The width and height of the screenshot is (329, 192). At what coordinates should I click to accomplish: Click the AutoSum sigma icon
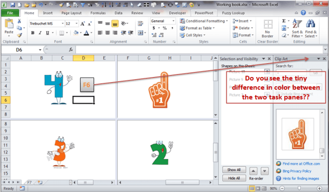click(x=284, y=21)
